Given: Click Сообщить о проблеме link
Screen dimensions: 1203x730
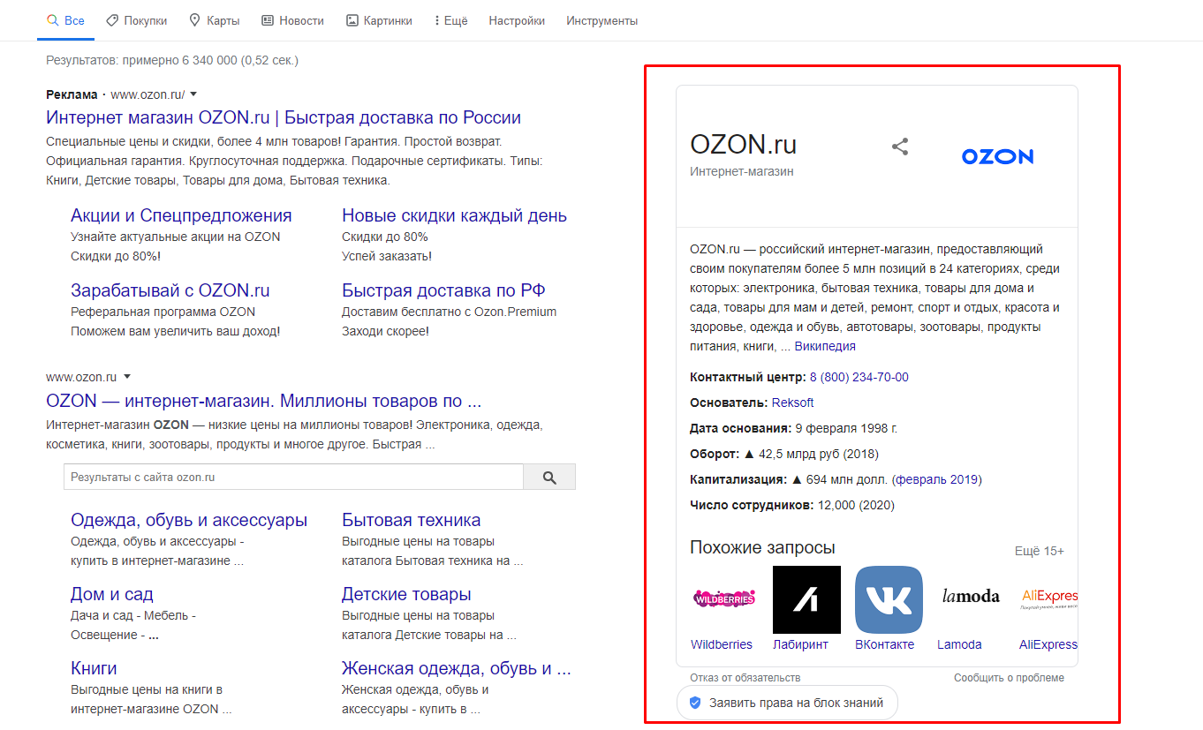Looking at the screenshot, I should tap(1010, 678).
